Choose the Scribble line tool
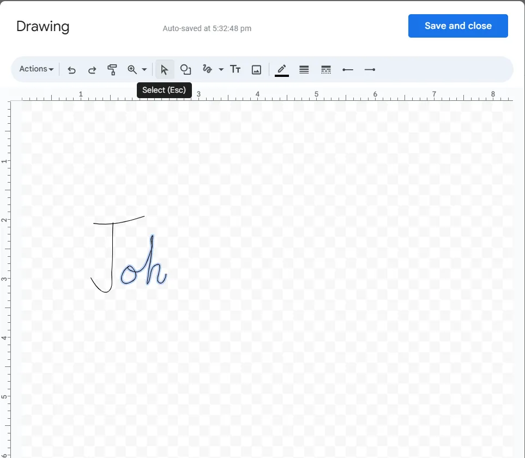Screen dimensions: 525x458 207,69
